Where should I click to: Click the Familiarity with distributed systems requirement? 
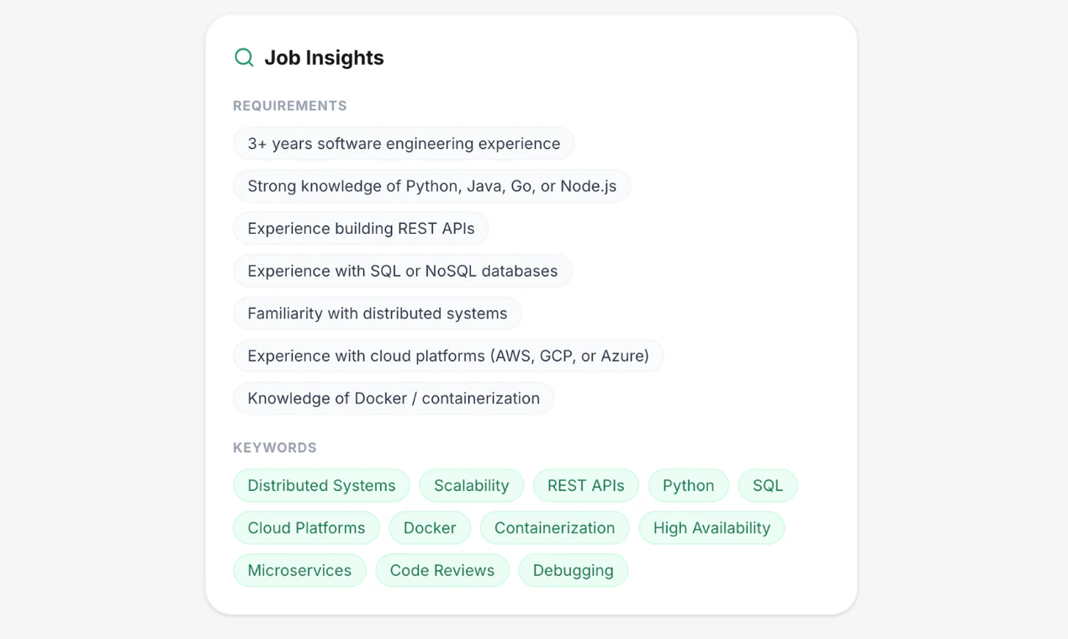(377, 314)
